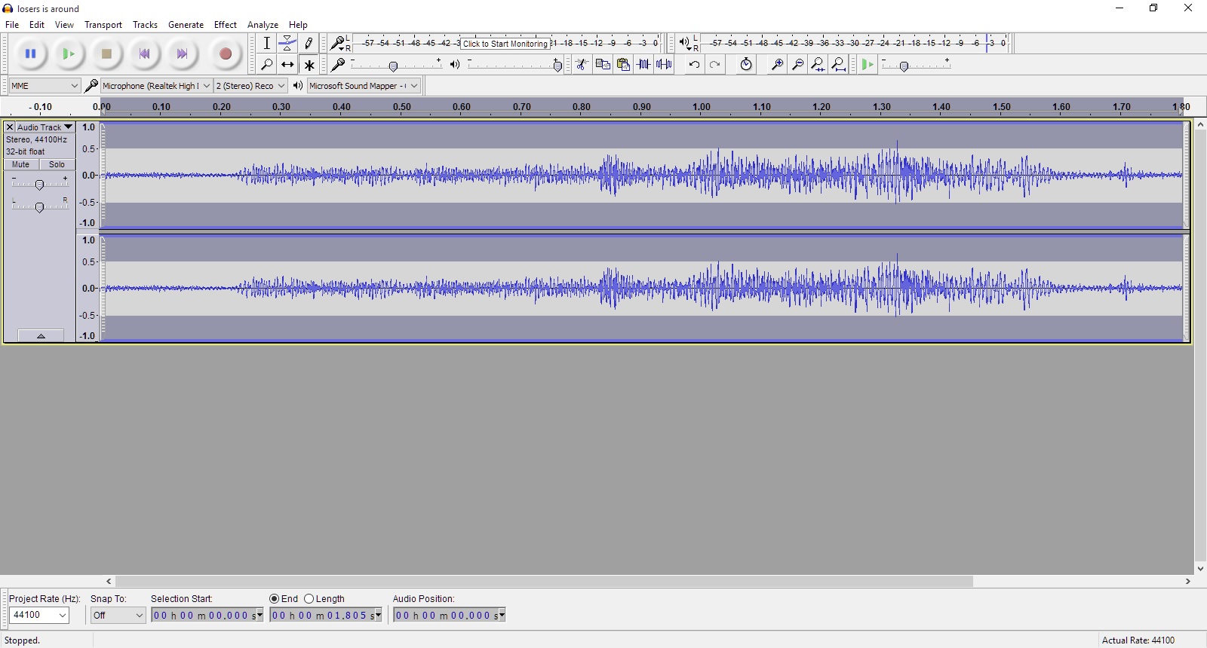Click the Silence audio icon
The height and width of the screenshot is (648, 1207).
coord(664,65)
